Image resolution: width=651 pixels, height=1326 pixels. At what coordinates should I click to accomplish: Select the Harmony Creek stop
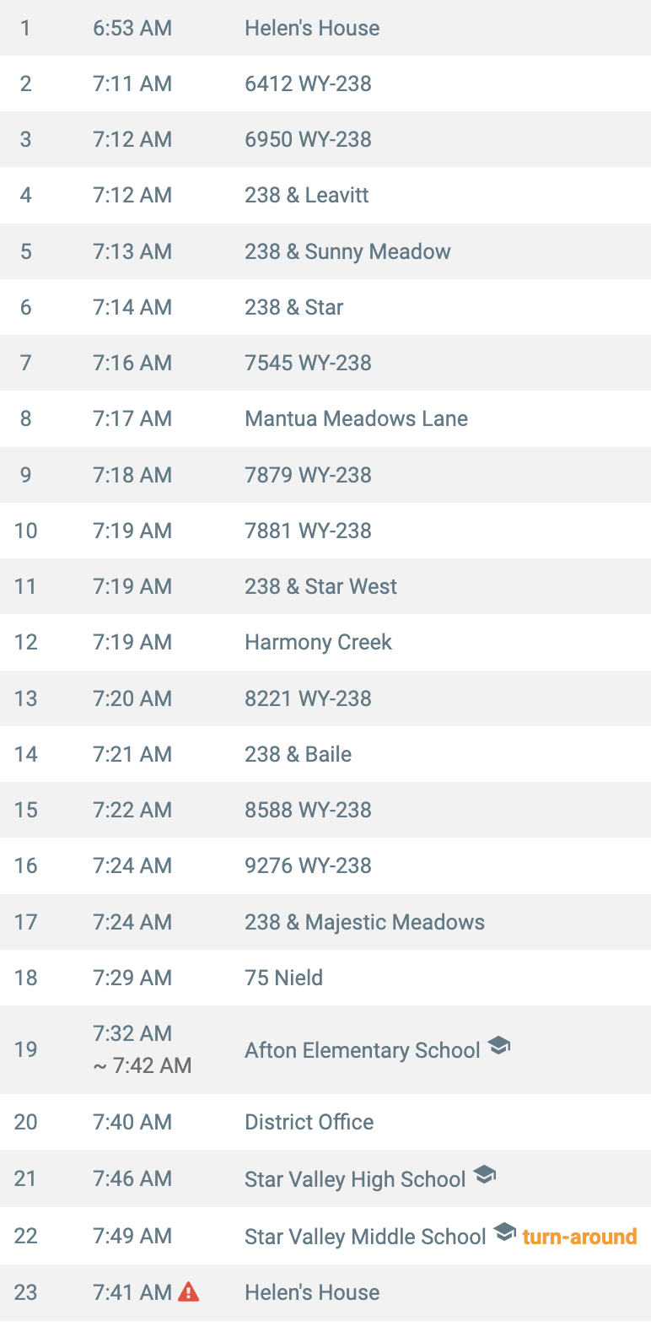click(x=325, y=642)
